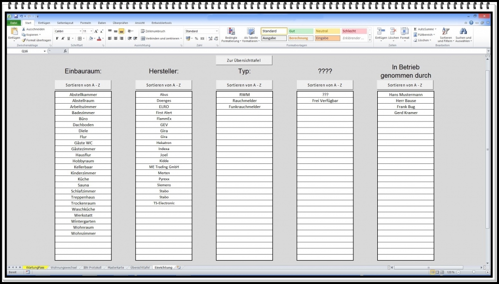499x284 pixels.
Task: Click the formula bar input field
Action: point(274,51)
